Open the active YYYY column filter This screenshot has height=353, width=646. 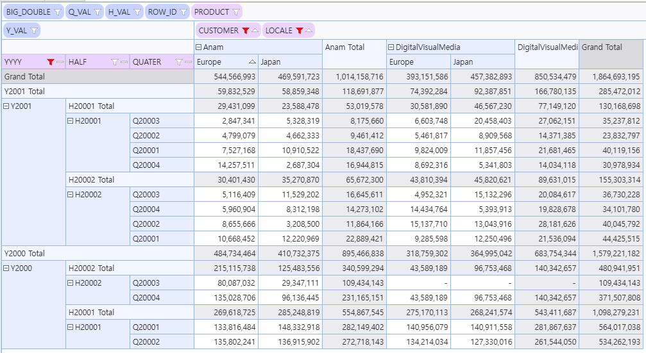tap(51, 62)
